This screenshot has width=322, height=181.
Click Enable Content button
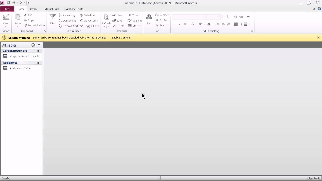coord(121,38)
